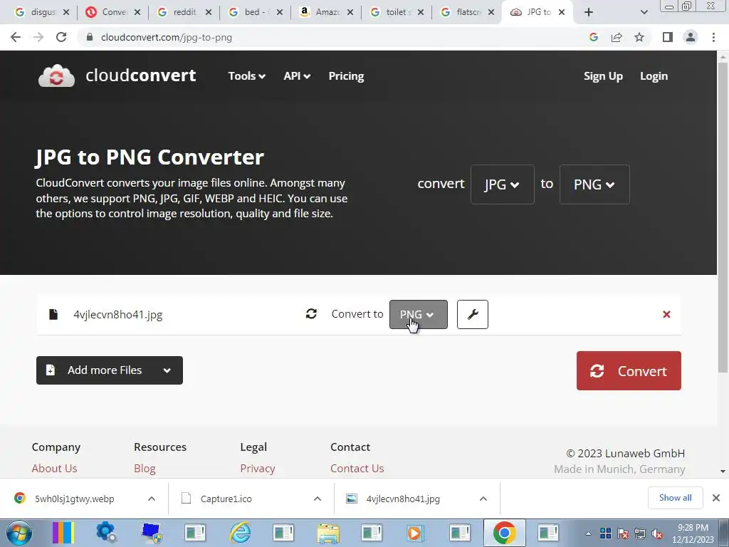Click the 4vjlecvn8ho41.jpg file name in list

pyautogui.click(x=118, y=314)
